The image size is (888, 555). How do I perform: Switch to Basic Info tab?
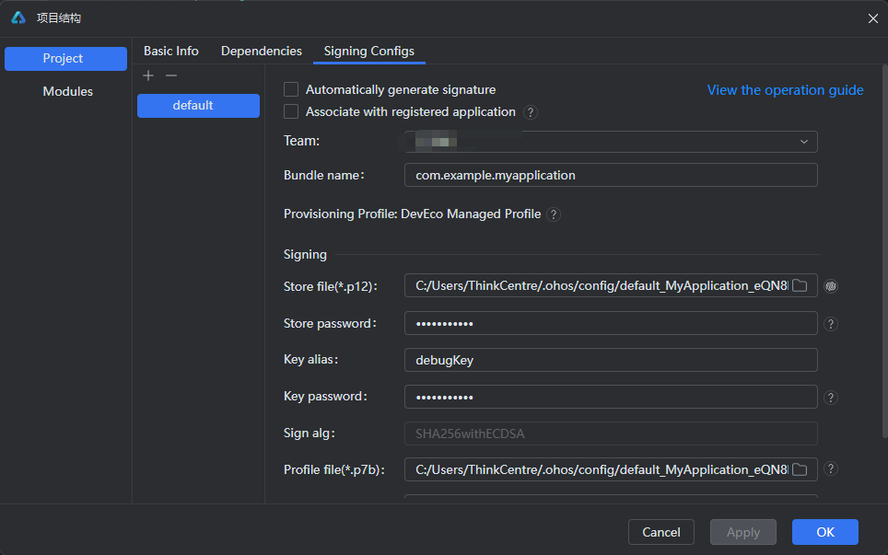click(x=171, y=51)
